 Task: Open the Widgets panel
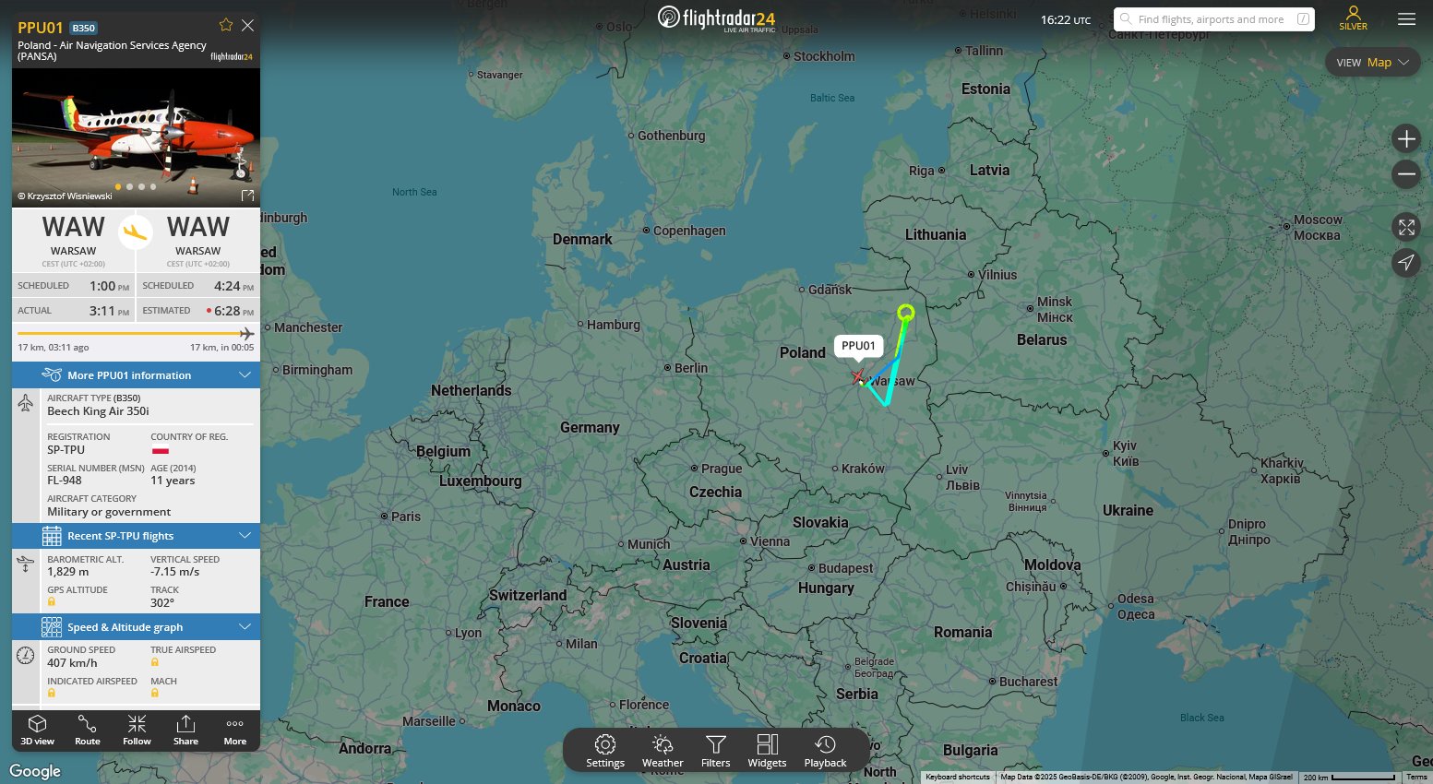coord(767,751)
